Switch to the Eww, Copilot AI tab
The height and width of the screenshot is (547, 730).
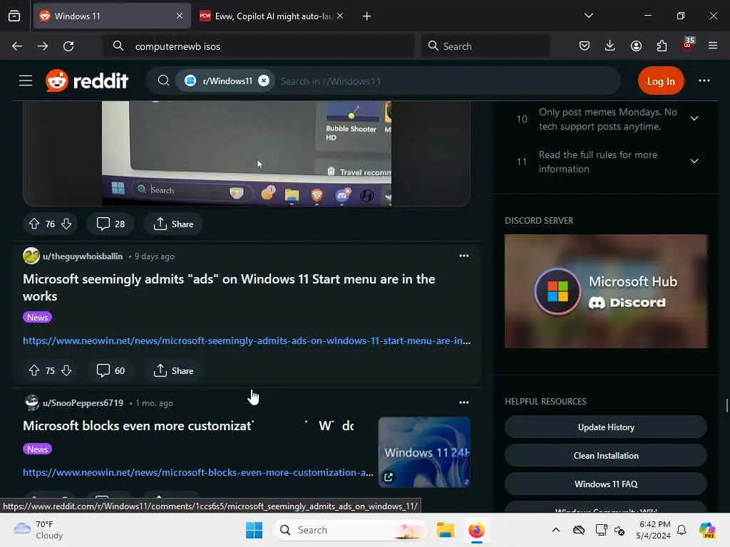click(272, 16)
